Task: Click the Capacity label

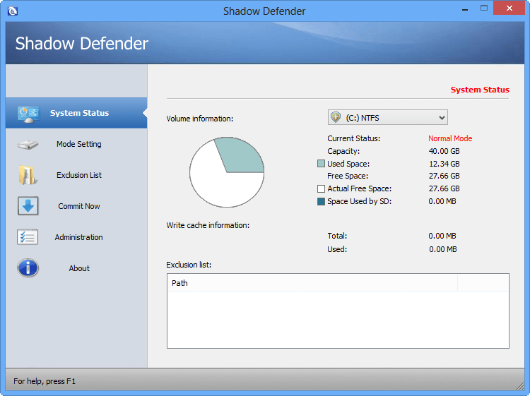Action: tap(343, 151)
